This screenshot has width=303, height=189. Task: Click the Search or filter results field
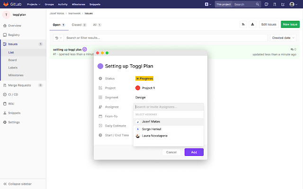tap(166, 38)
